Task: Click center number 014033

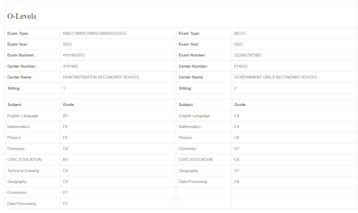Action: [x=241, y=66]
